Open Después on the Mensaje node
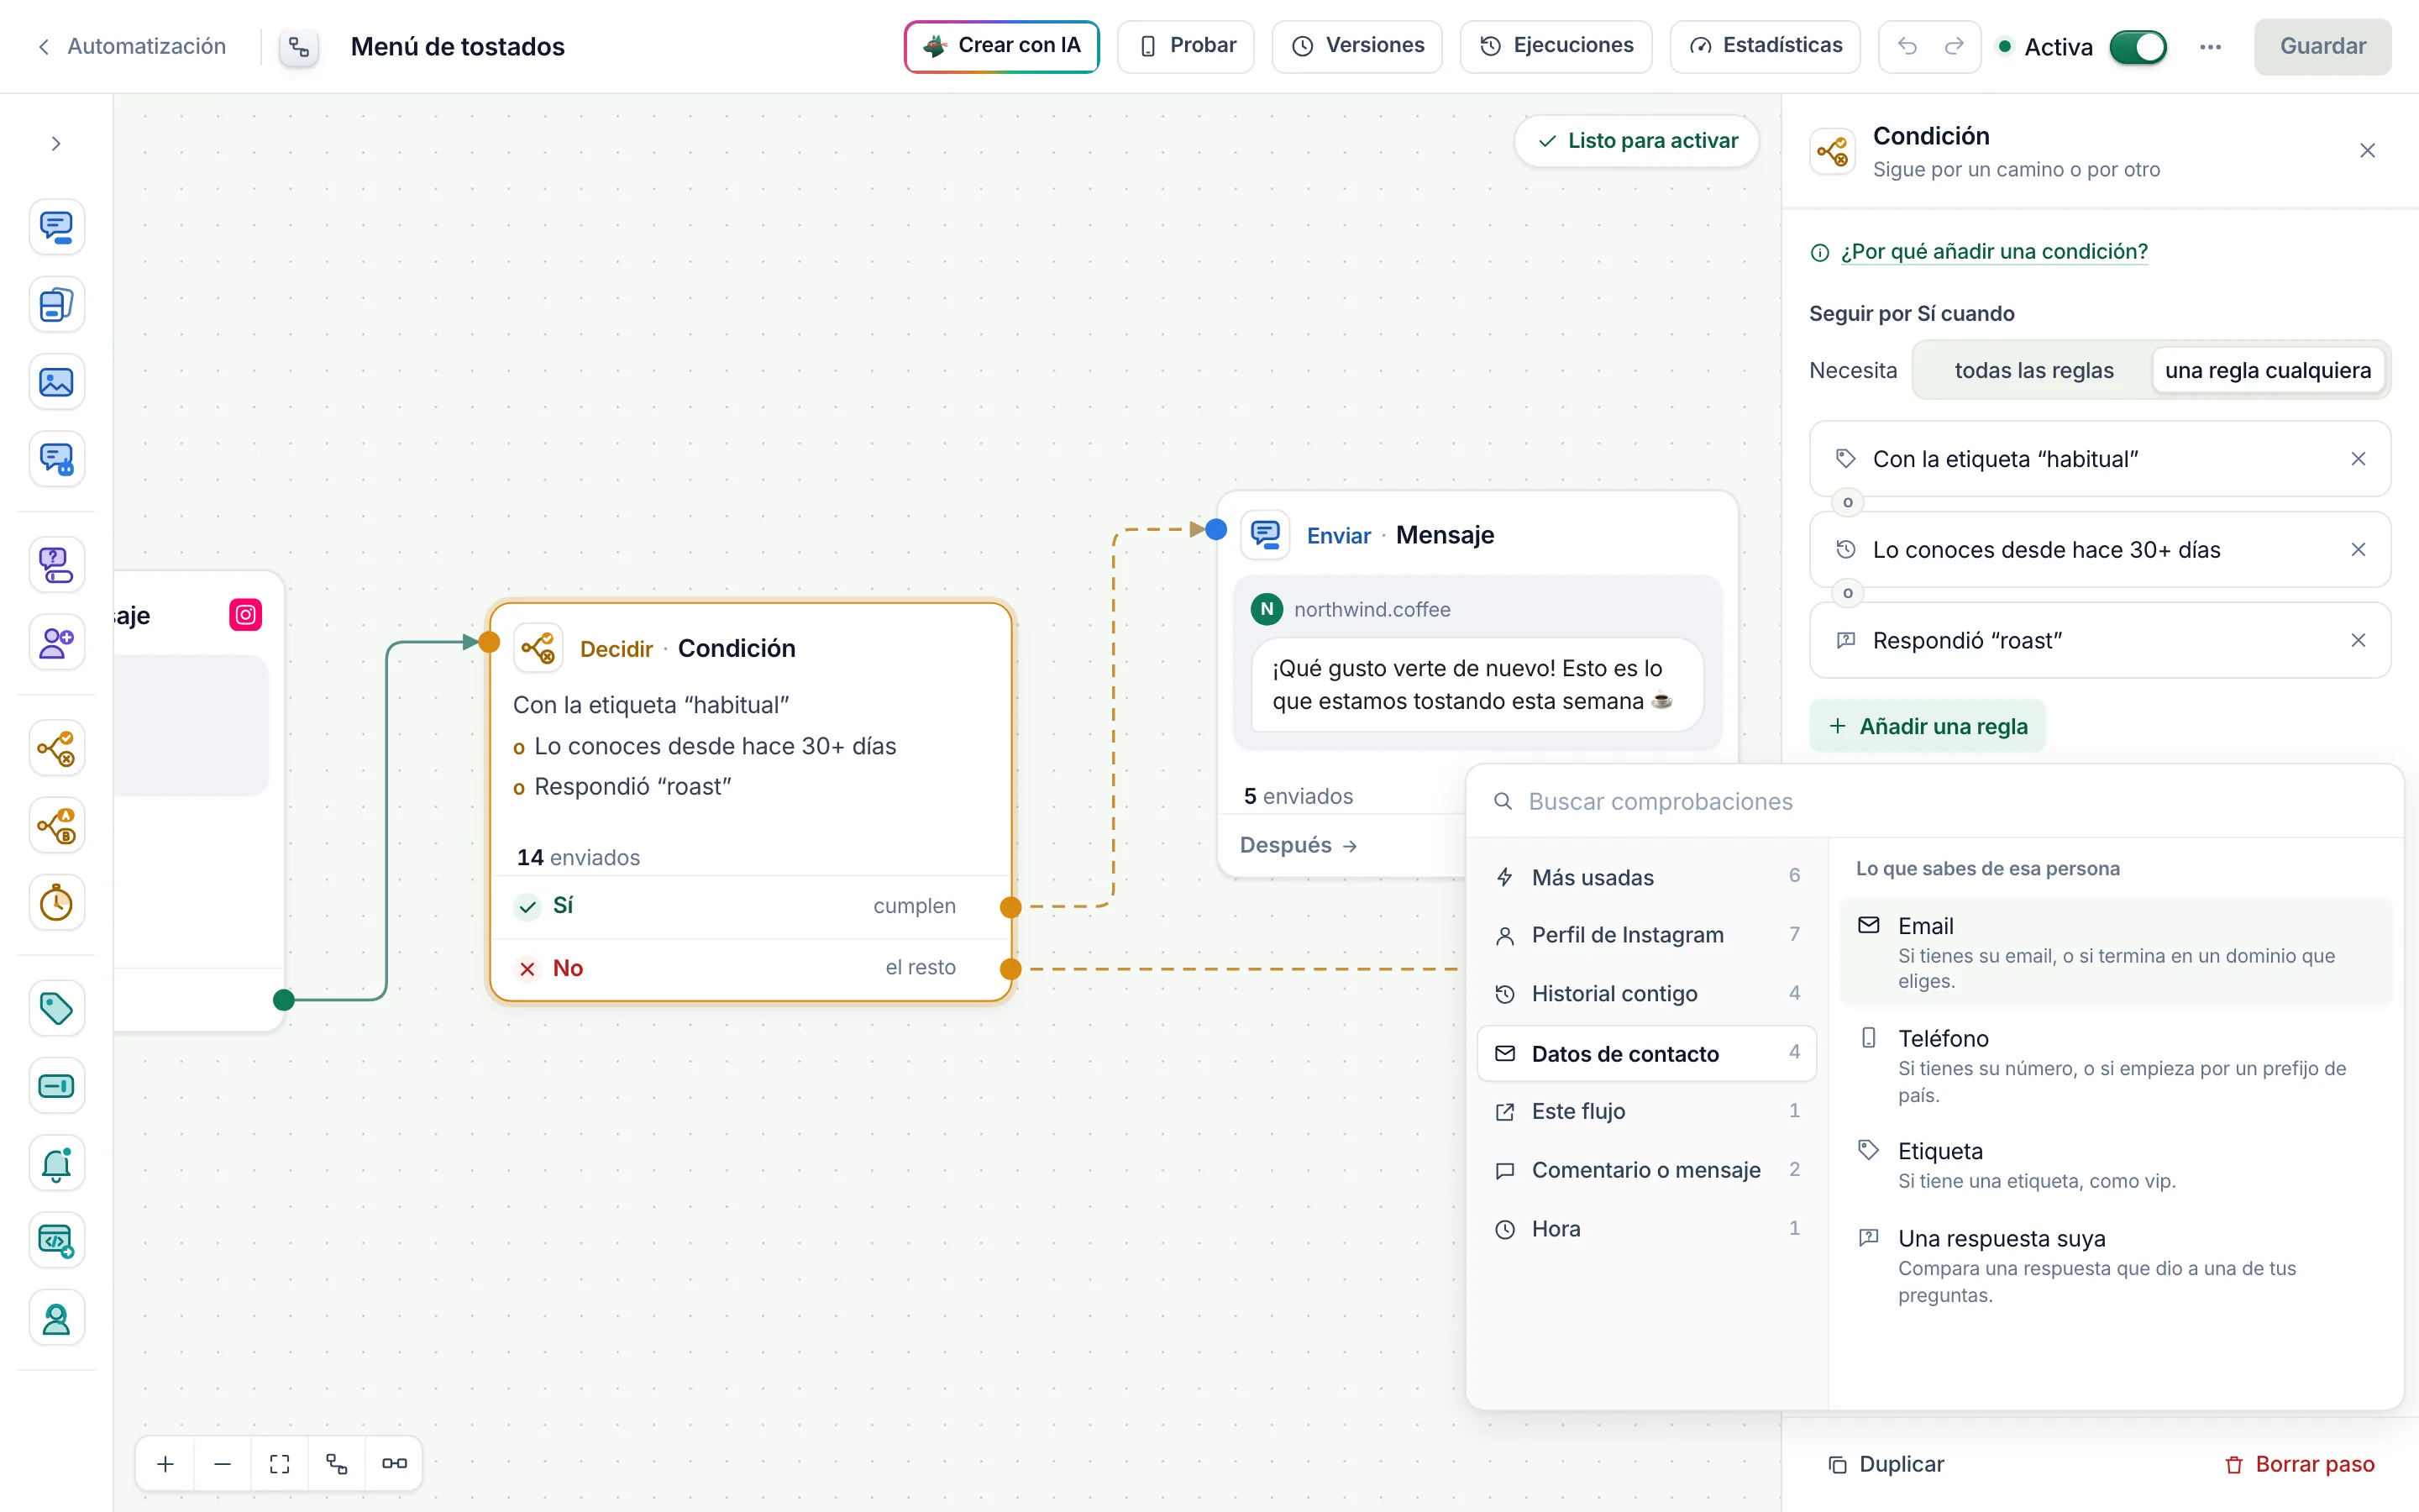 tap(1299, 845)
